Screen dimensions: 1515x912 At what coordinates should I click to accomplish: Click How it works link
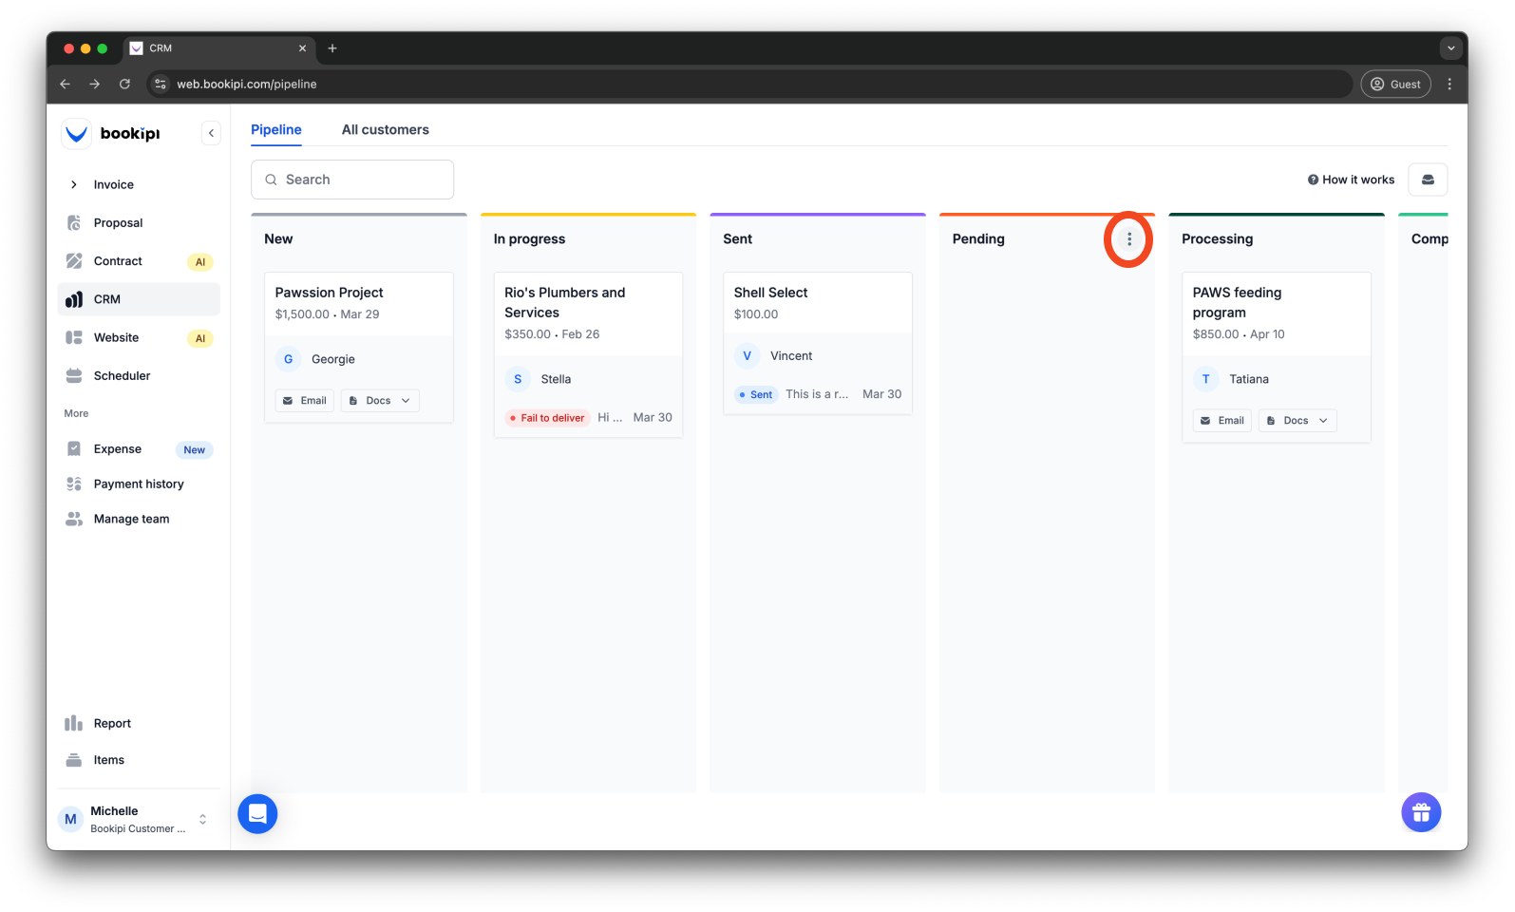pos(1351,180)
